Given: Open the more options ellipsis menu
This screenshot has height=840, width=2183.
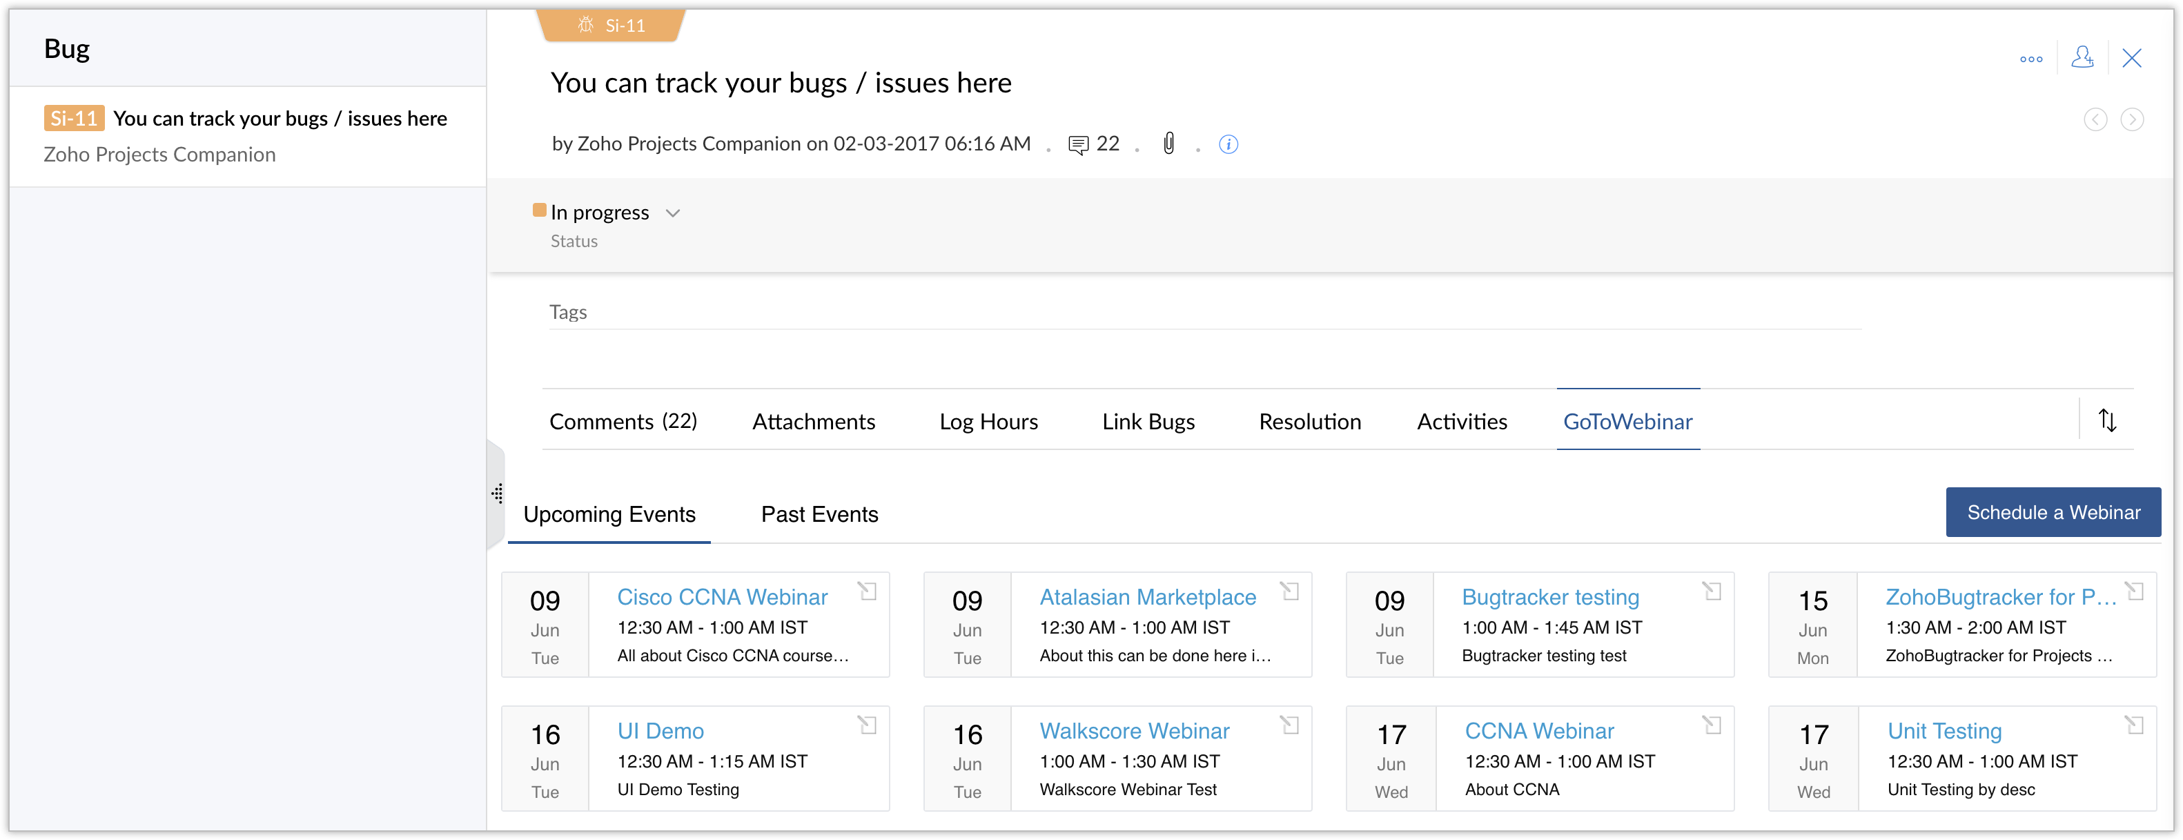Looking at the screenshot, I should [x=2030, y=59].
